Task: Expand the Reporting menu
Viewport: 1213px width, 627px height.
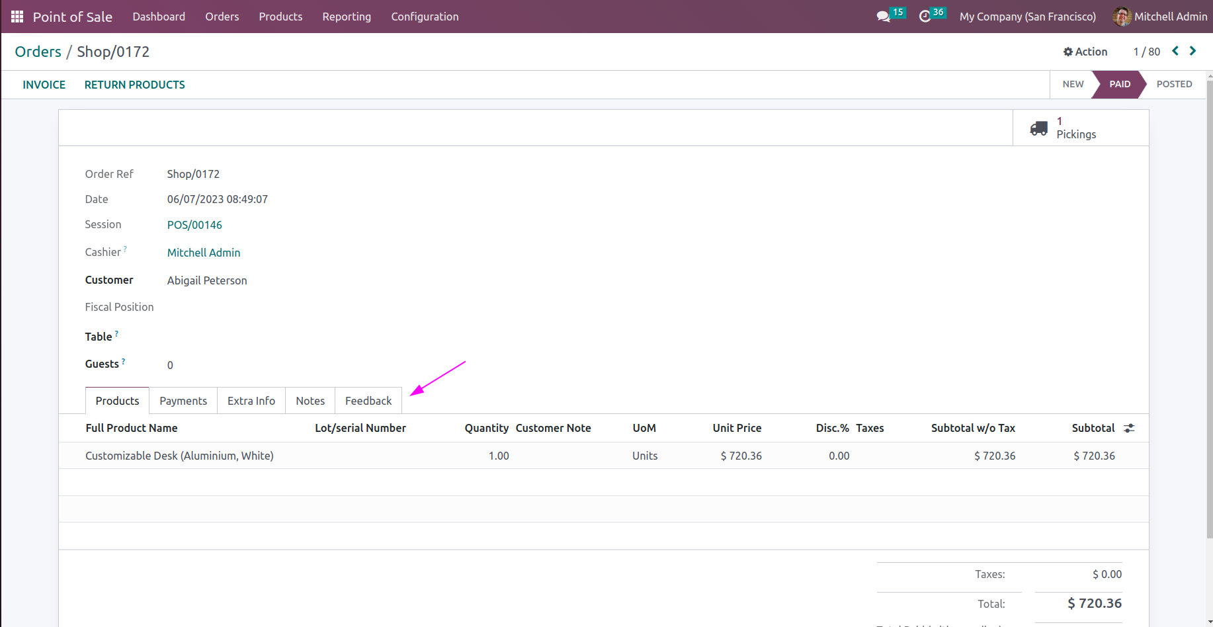Action: tap(347, 17)
